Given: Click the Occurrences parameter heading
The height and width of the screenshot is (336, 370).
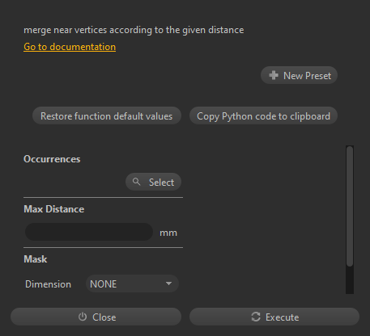Looking at the screenshot, I should pyautogui.click(x=52, y=159).
